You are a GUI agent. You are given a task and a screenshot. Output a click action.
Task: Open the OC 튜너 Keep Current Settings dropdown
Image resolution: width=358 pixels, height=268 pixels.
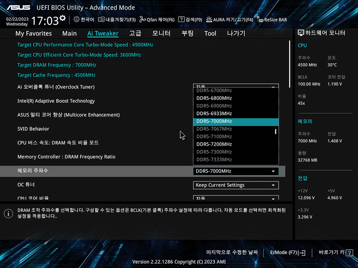(x=236, y=185)
